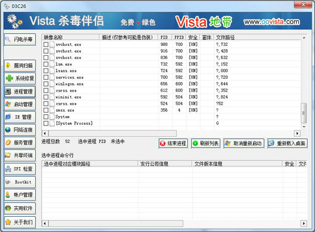Viewport: 315px width, 232px height.
Task: Tick the lsass.exe process checkbox
Action: pos(46,70)
